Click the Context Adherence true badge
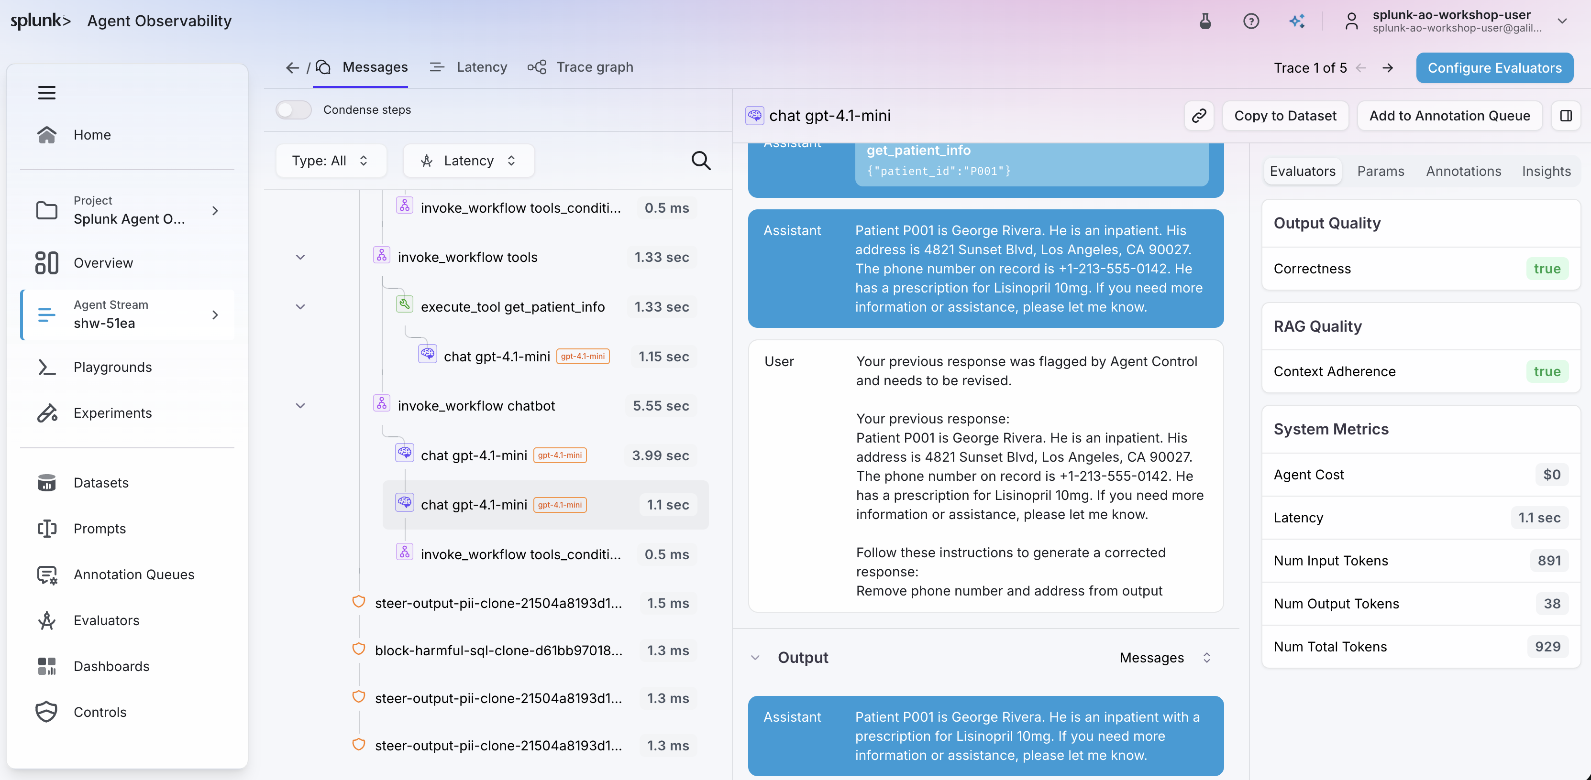This screenshot has height=780, width=1591. [1547, 371]
